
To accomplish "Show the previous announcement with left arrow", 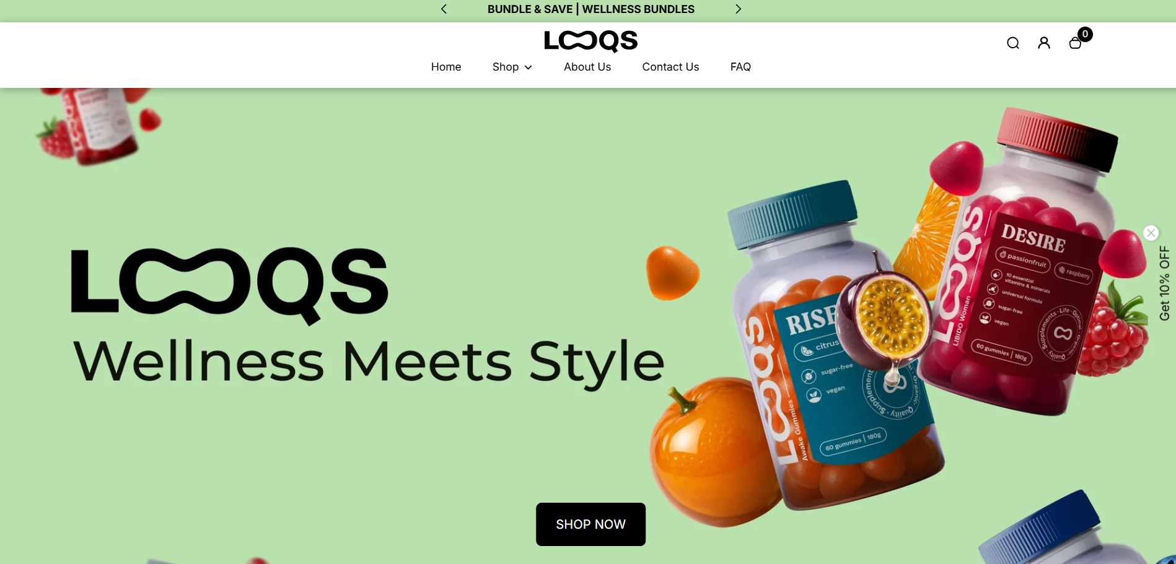I will 444,9.
